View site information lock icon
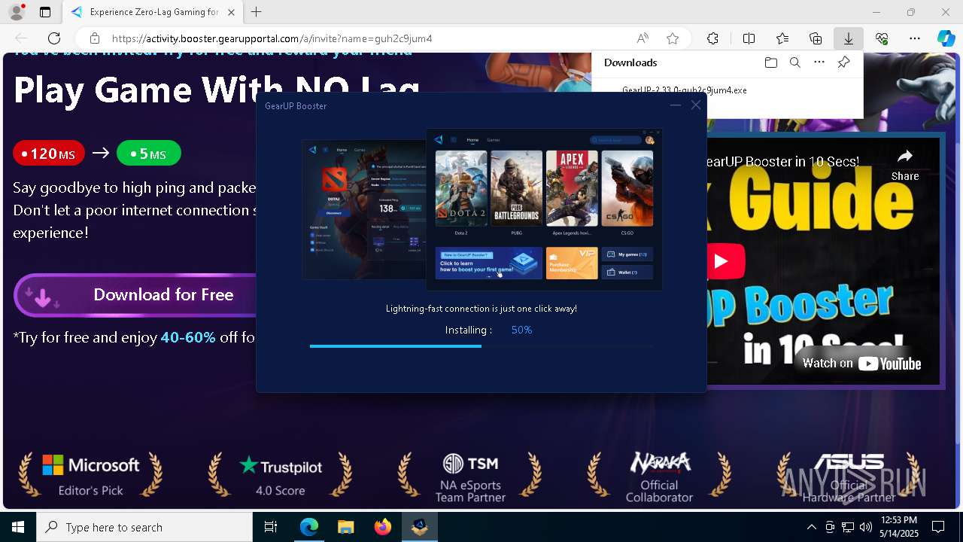Viewport: 963px width, 542px height. 95,38
